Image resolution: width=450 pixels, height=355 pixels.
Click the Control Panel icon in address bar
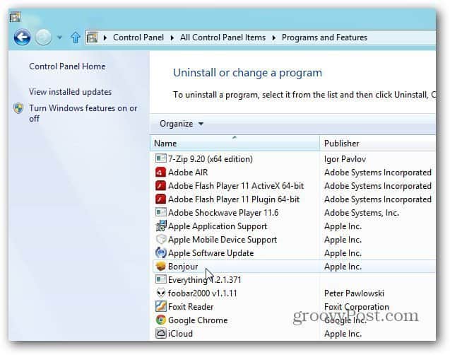pos(92,37)
